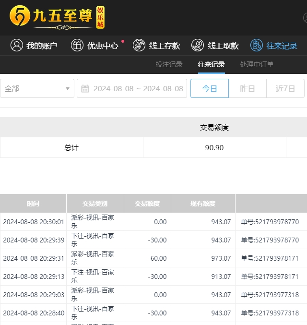Open 我的账户 in the navigation

pyautogui.click(x=41, y=46)
